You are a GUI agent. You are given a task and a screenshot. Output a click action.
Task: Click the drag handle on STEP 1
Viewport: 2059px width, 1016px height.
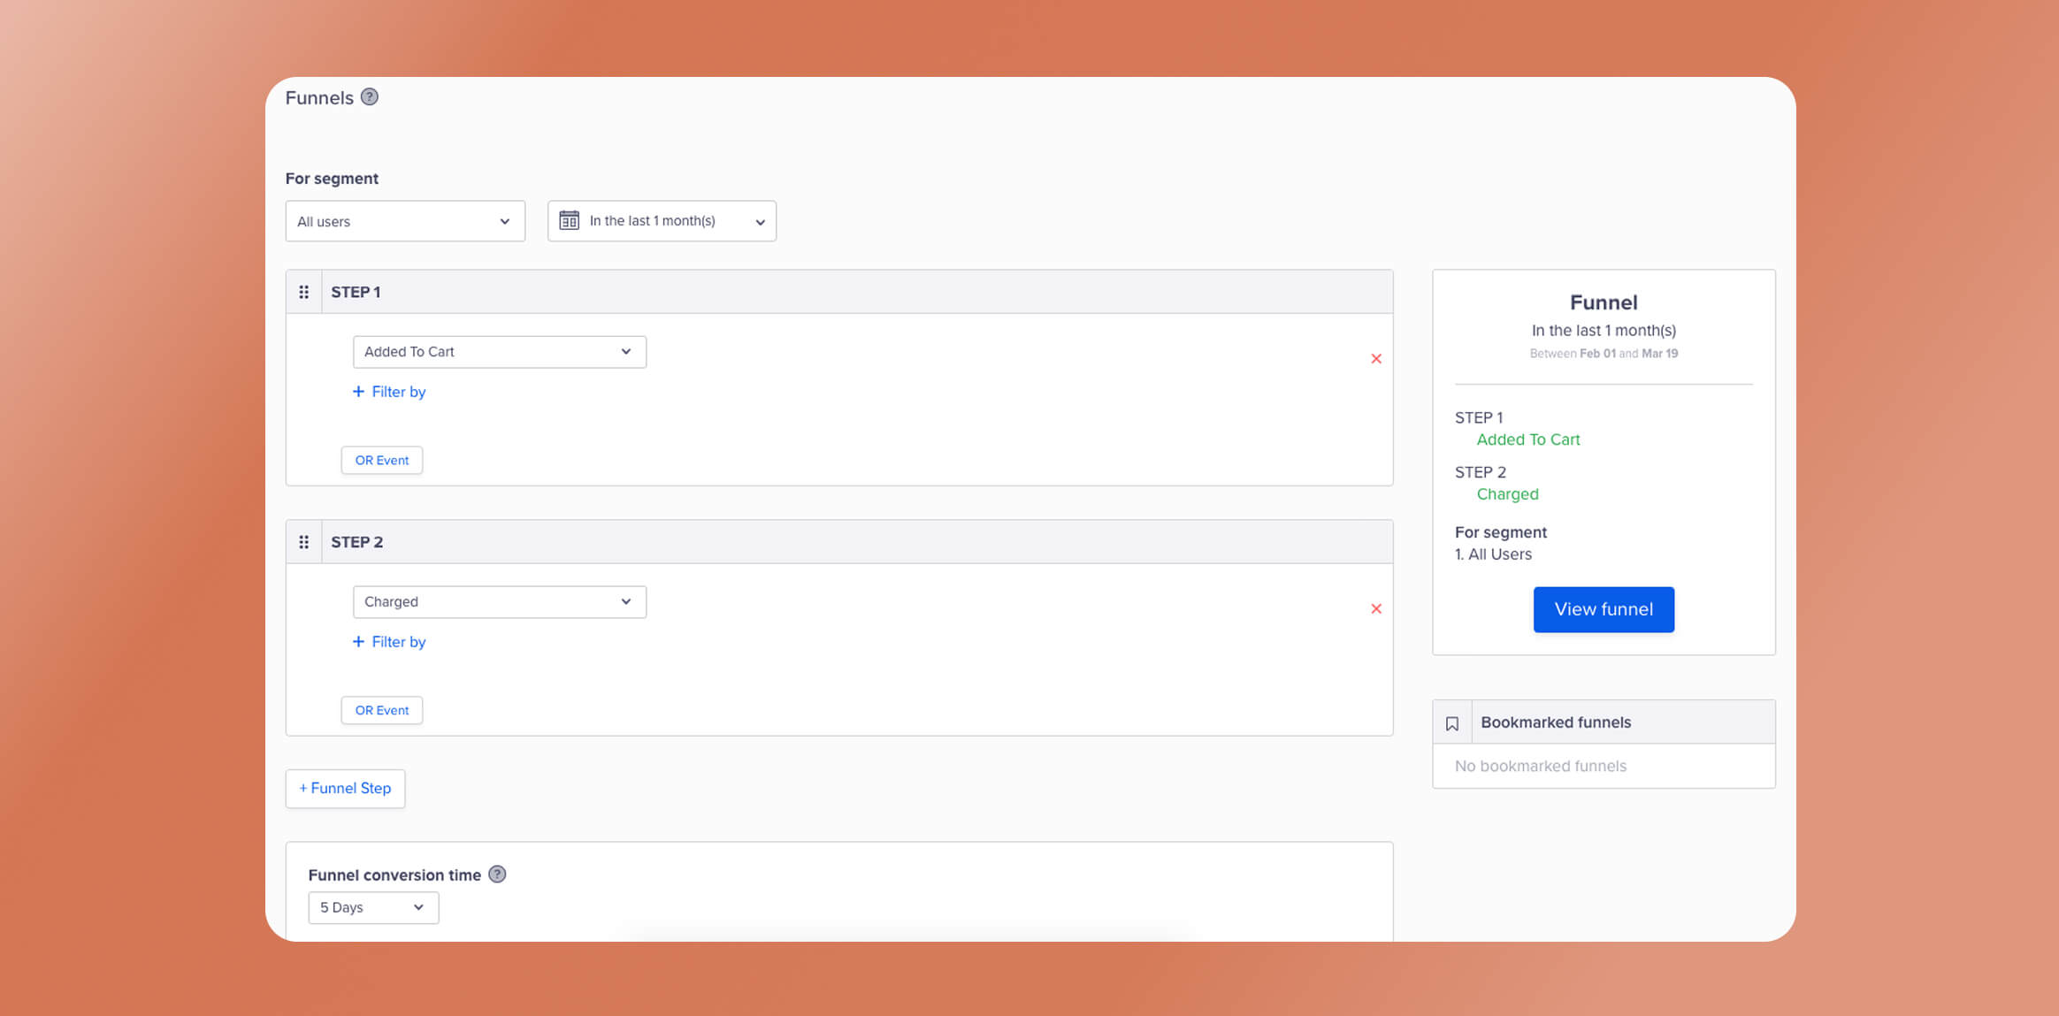303,291
